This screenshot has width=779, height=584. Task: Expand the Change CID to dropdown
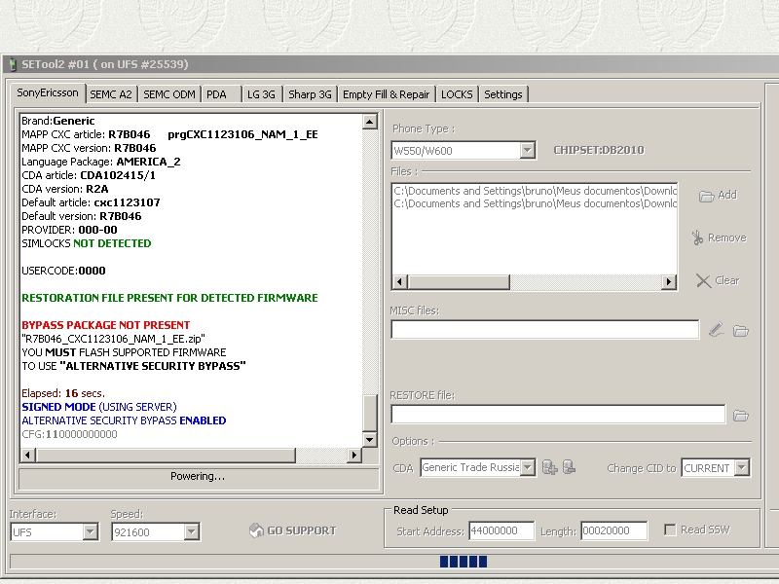click(x=742, y=467)
